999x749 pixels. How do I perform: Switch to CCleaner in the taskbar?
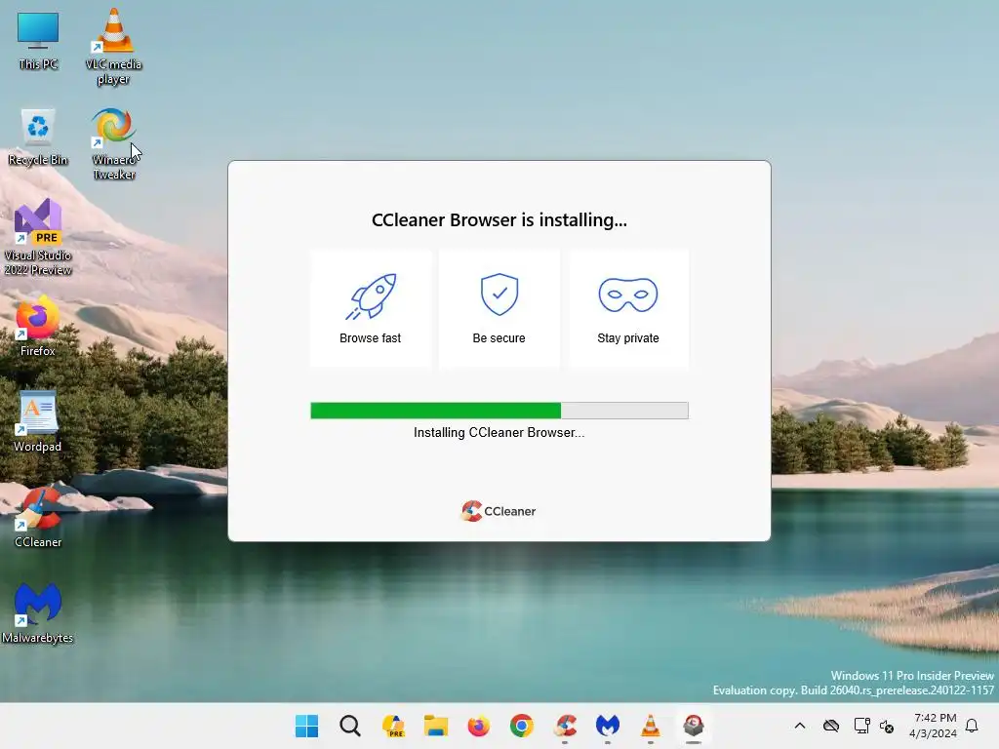pos(565,726)
